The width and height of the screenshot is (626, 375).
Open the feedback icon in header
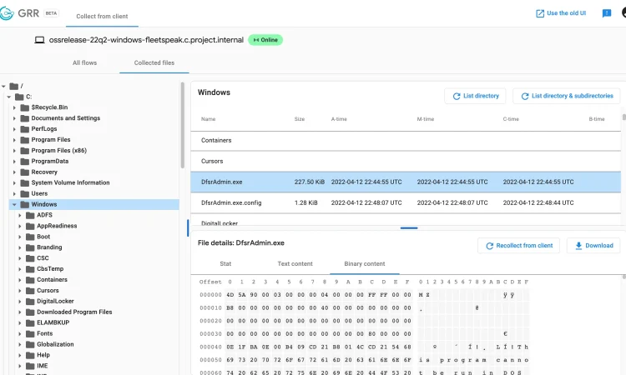[607, 13]
